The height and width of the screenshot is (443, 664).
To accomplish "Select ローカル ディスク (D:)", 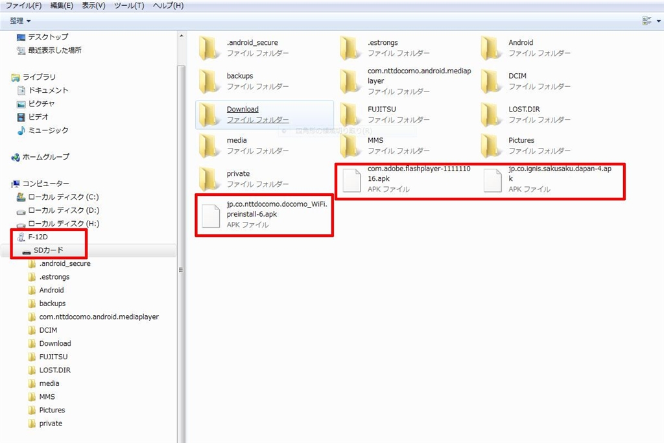I will pos(58,211).
